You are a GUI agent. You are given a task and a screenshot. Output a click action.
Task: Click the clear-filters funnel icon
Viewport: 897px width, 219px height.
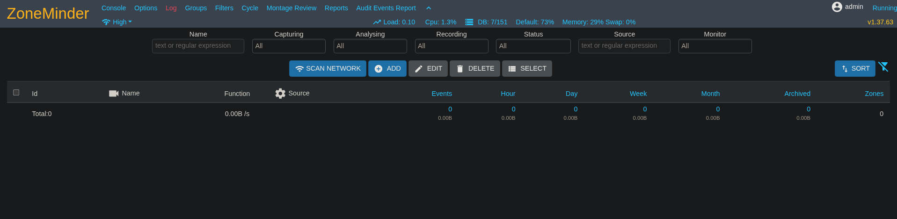(x=883, y=67)
